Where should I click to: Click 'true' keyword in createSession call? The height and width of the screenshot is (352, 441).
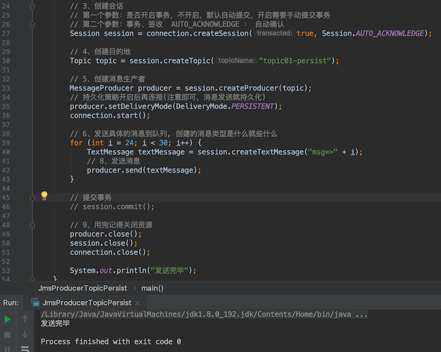point(305,33)
